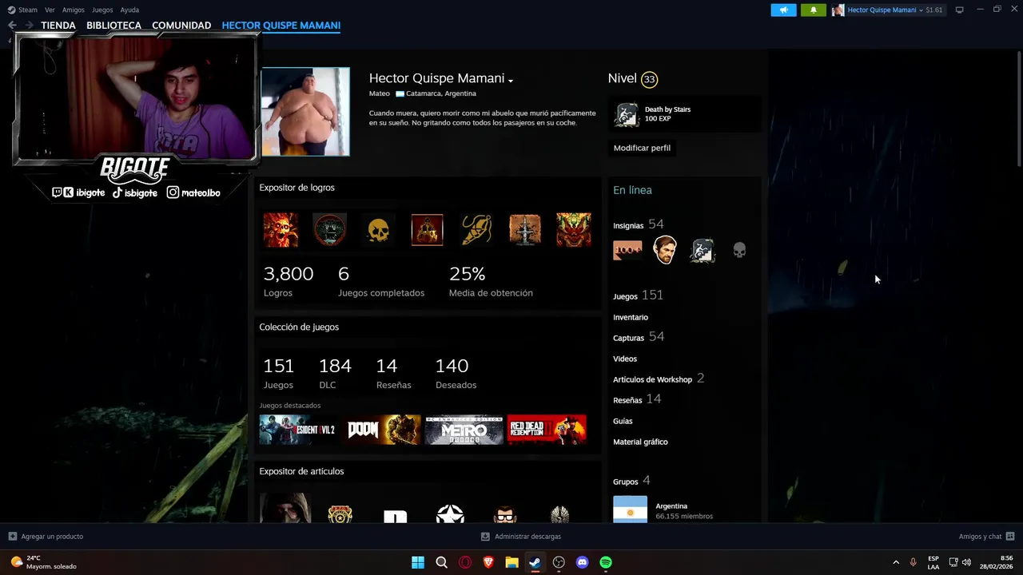Click the Agregar un producto plus icon
The image size is (1023, 575).
pyautogui.click(x=12, y=536)
